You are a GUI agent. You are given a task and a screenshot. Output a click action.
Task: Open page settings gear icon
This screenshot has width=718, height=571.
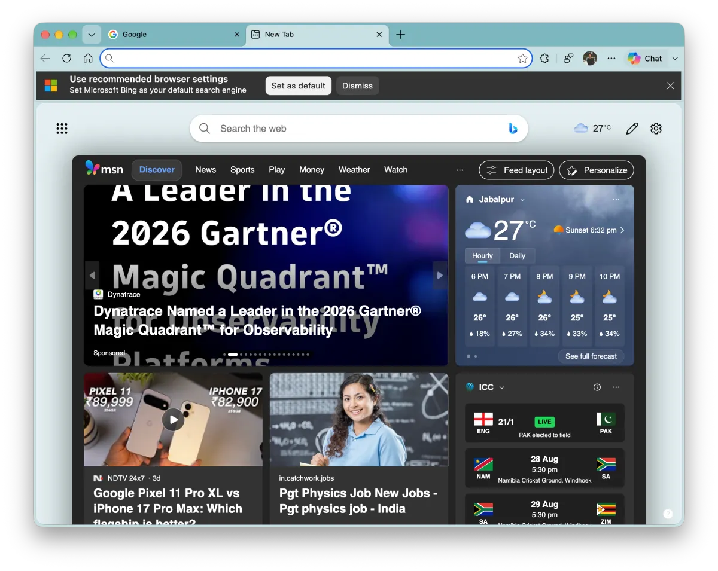pyautogui.click(x=656, y=129)
